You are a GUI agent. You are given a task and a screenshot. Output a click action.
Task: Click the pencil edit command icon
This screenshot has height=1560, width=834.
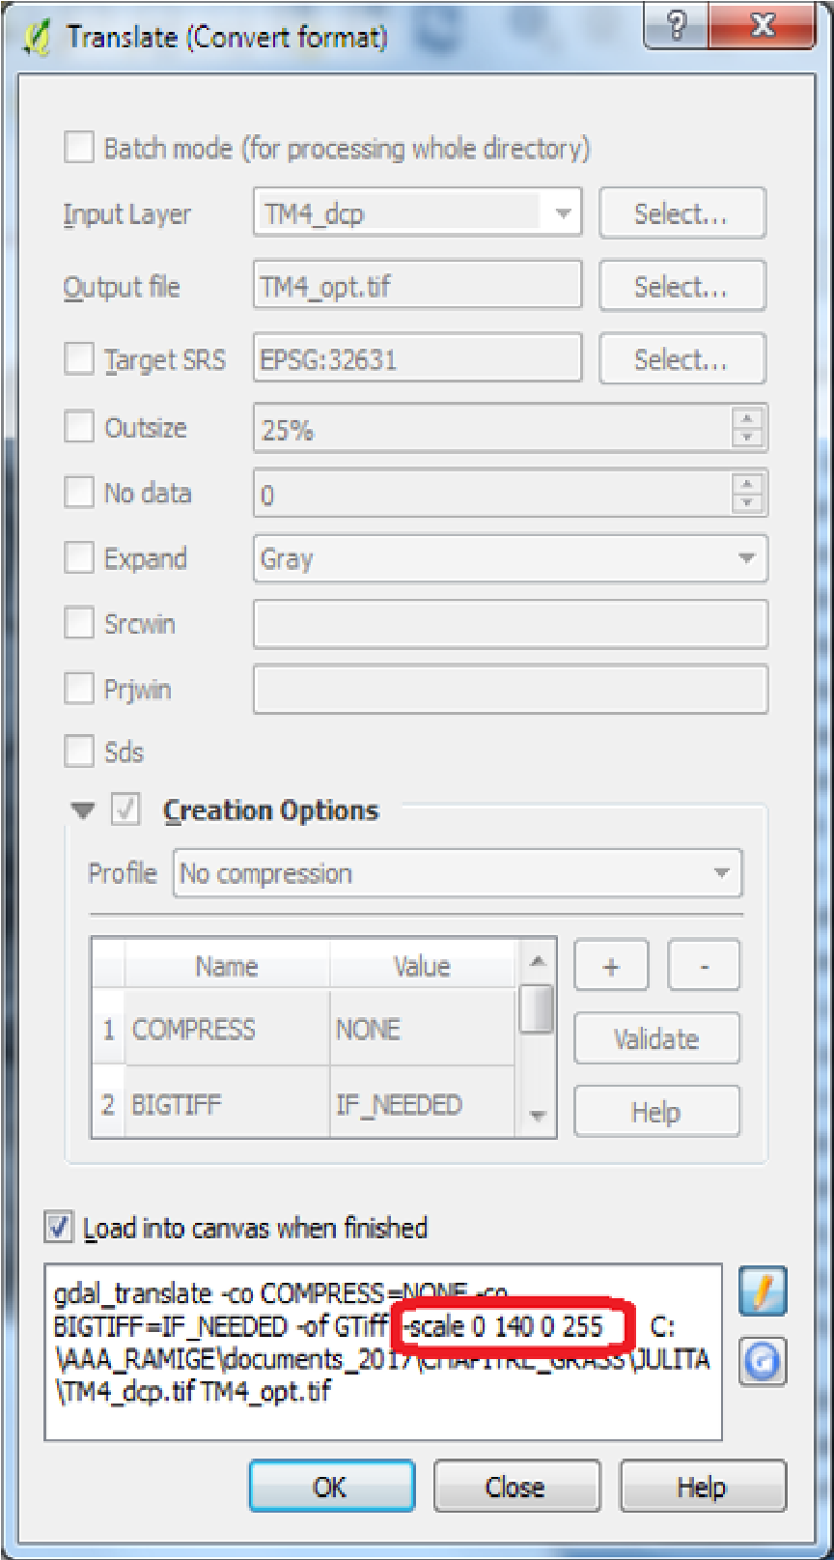(x=763, y=1292)
